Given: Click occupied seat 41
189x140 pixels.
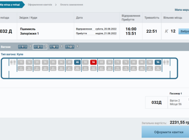Looking at the screenshot, I should [69, 68].
